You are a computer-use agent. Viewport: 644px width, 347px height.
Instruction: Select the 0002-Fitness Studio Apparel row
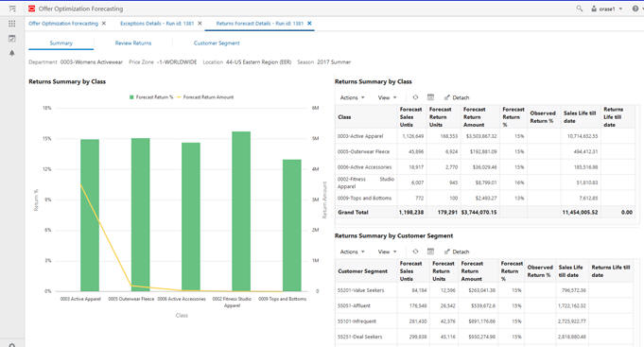485,182
